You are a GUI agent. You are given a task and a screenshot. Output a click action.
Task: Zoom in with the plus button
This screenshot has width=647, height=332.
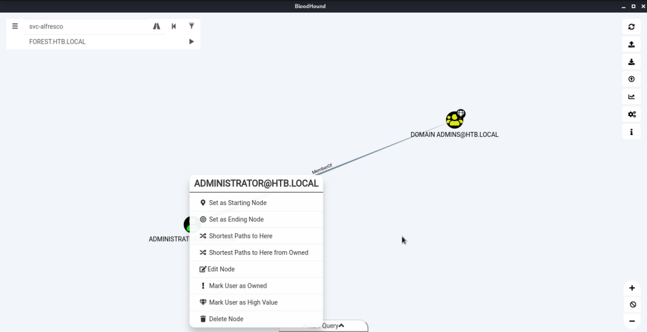point(632,288)
